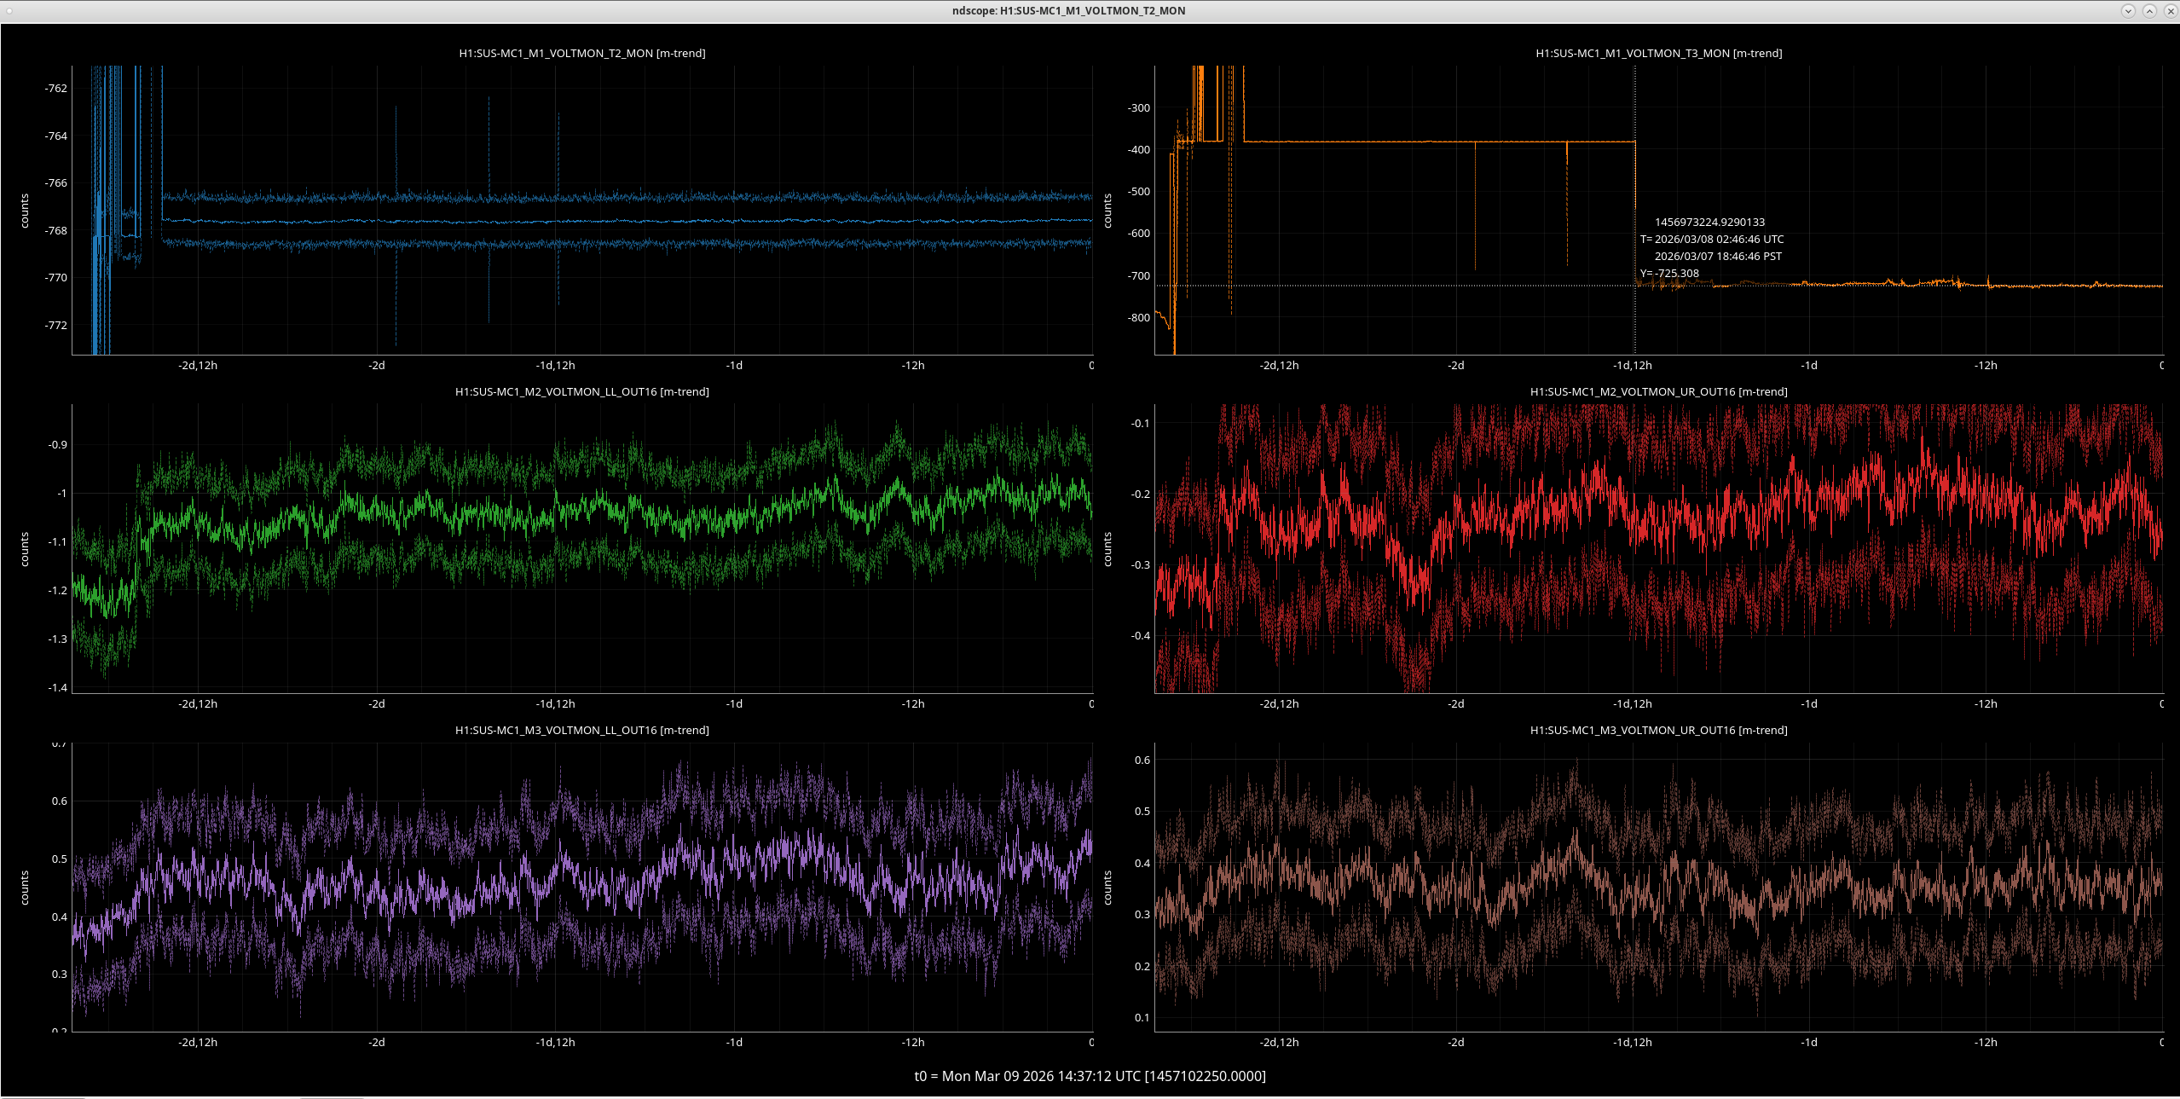Click the M2_VOLTMON_LL_OUT16 plot title
Image resolution: width=2180 pixels, height=1099 pixels.
pos(581,391)
